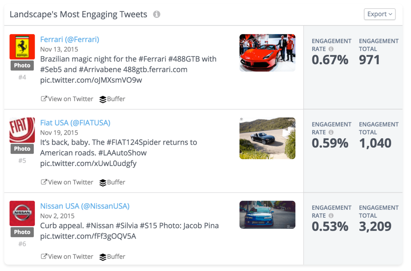Click the Nov 19, 2015 date
Screen dimensions: 411x271
59,133
